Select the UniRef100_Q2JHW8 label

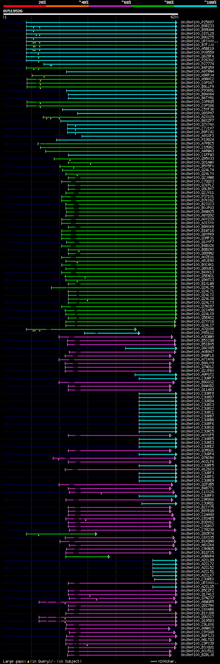(197, 177)
